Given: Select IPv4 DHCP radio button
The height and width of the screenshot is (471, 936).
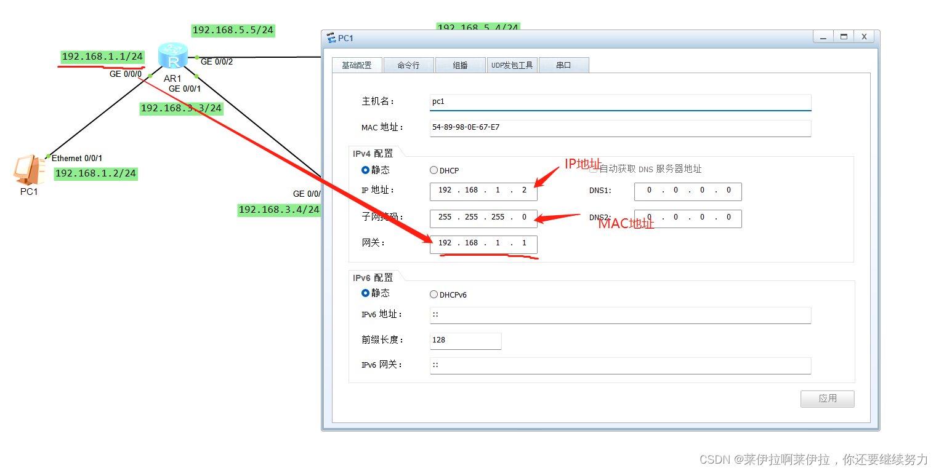Looking at the screenshot, I should tap(434, 170).
